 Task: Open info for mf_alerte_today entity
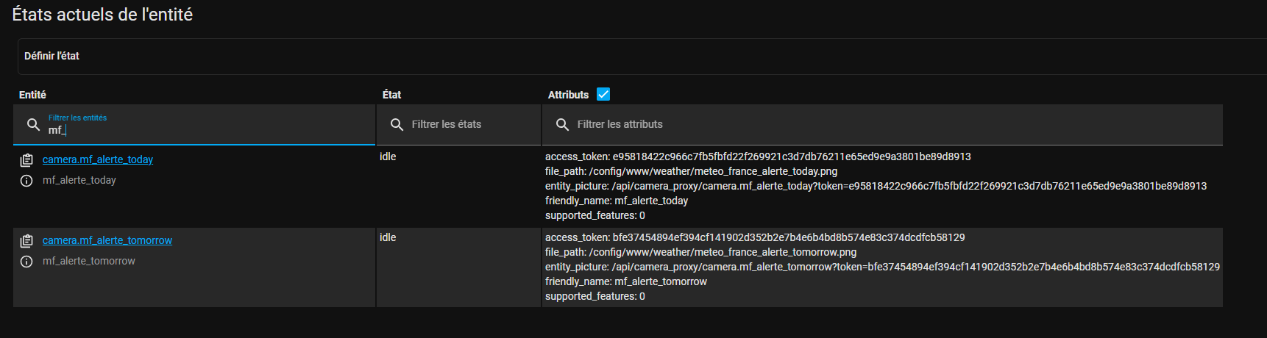click(26, 181)
